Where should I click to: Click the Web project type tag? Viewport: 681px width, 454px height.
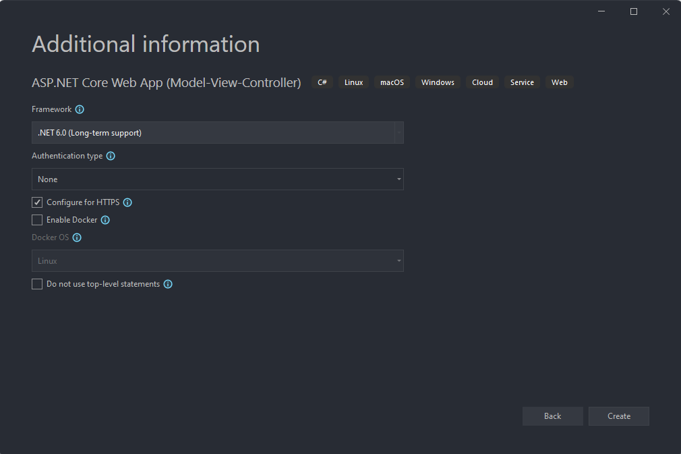(x=559, y=82)
